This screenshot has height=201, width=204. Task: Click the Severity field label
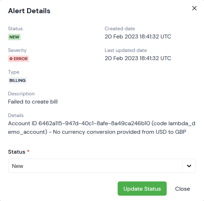pos(17,51)
